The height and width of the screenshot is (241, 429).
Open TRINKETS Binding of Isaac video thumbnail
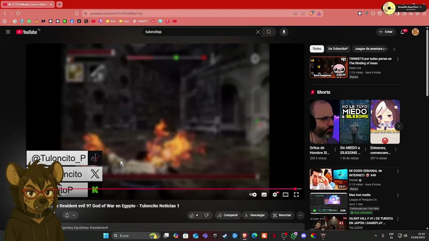tap(328, 67)
